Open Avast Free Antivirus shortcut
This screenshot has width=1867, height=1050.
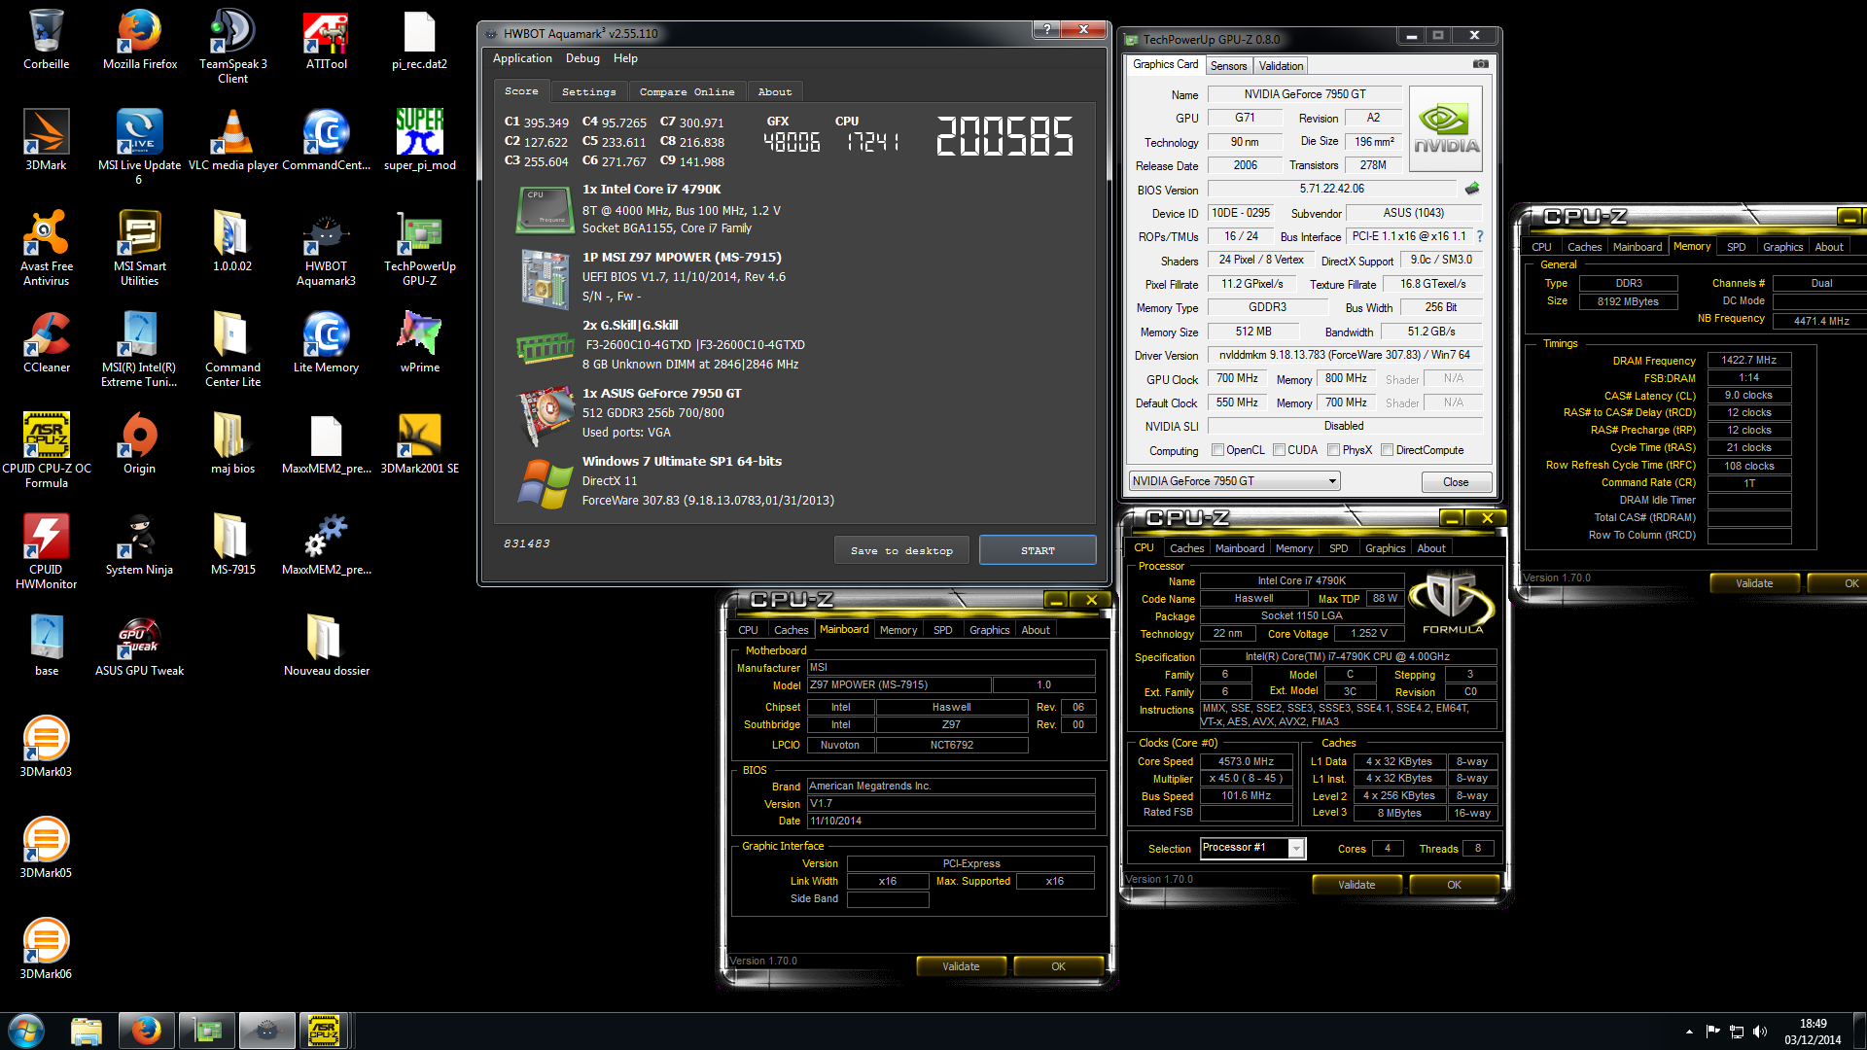tap(46, 247)
